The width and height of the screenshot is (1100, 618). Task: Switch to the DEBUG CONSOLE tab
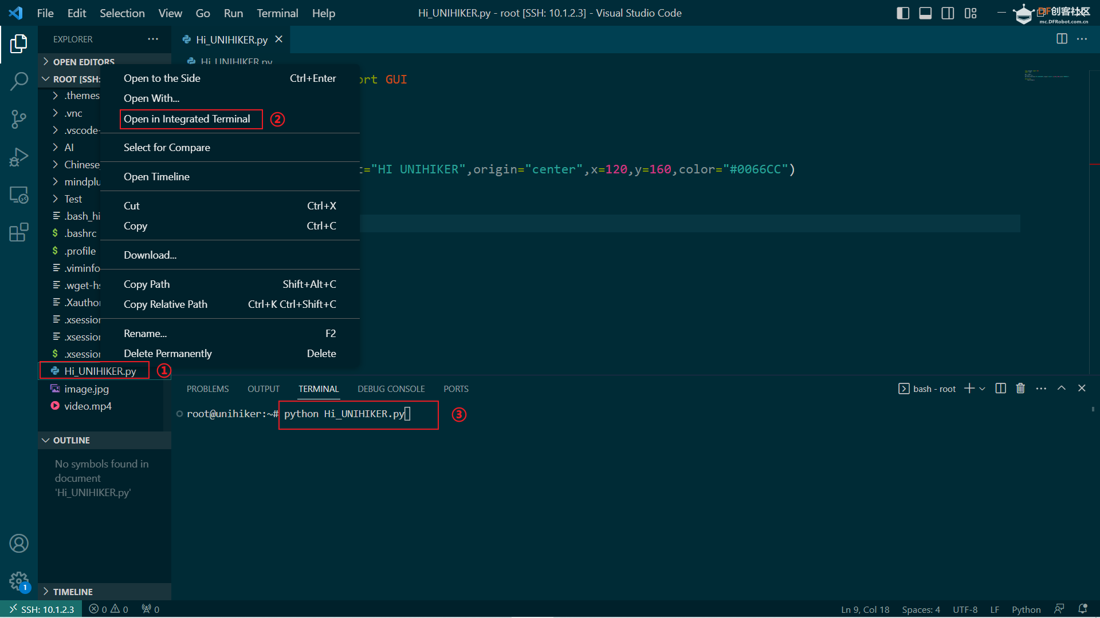391,389
